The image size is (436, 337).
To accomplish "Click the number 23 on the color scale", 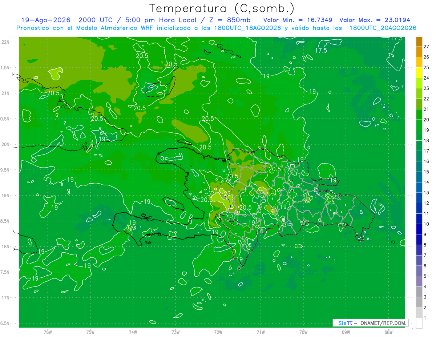I will [427, 88].
